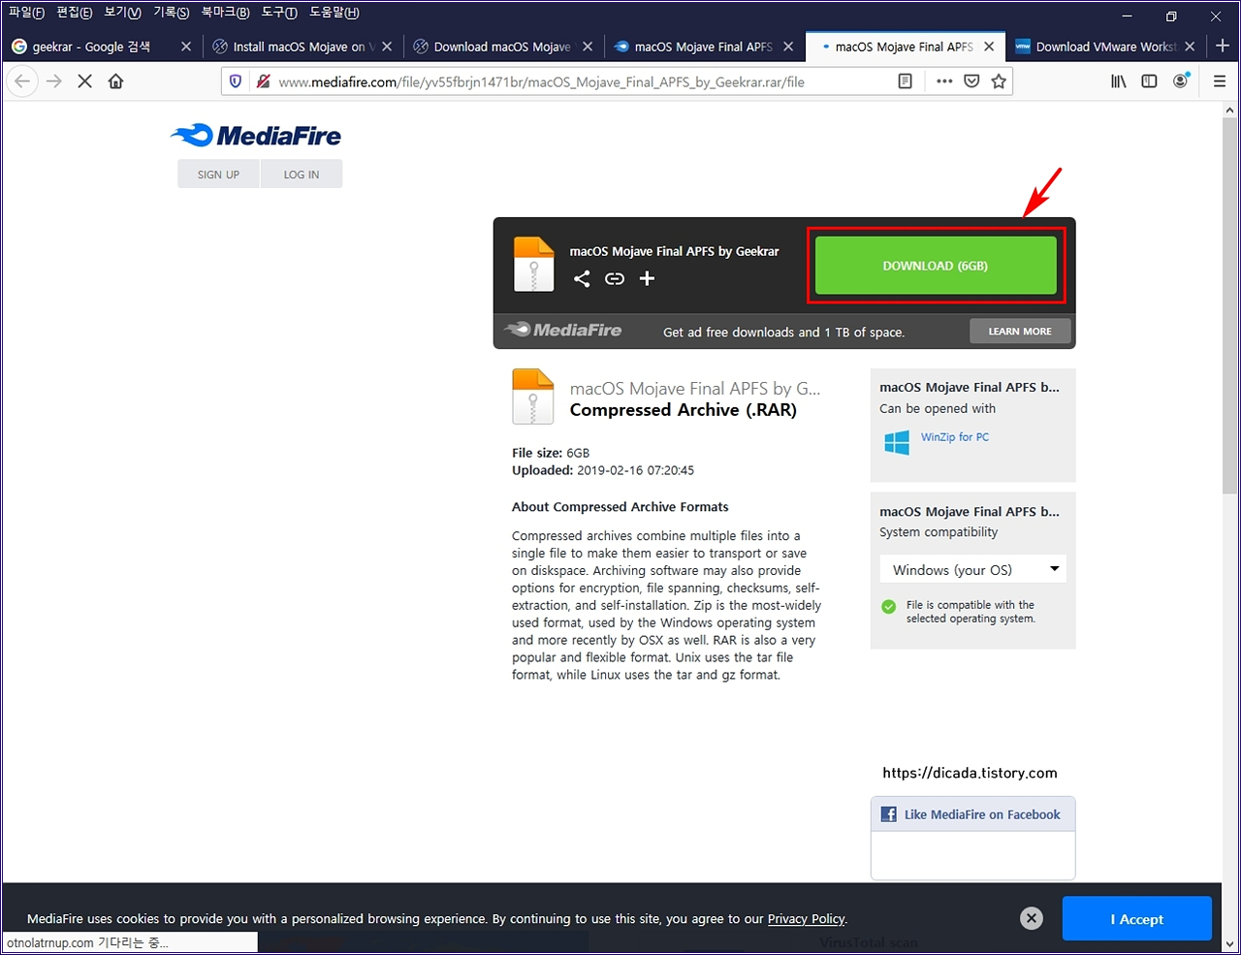Click the File size: 6GB text

click(551, 453)
